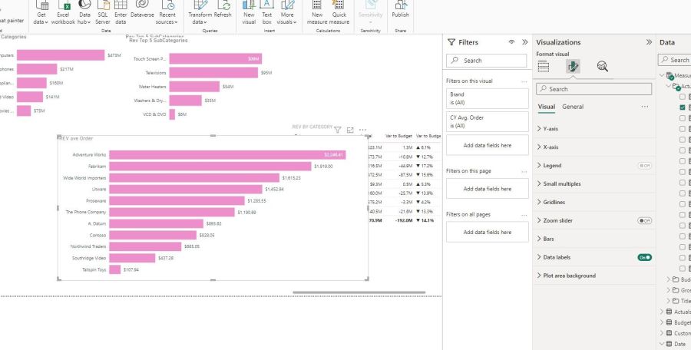This screenshot has width=691, height=350.
Task: Open the Data hub
Action: (x=84, y=12)
